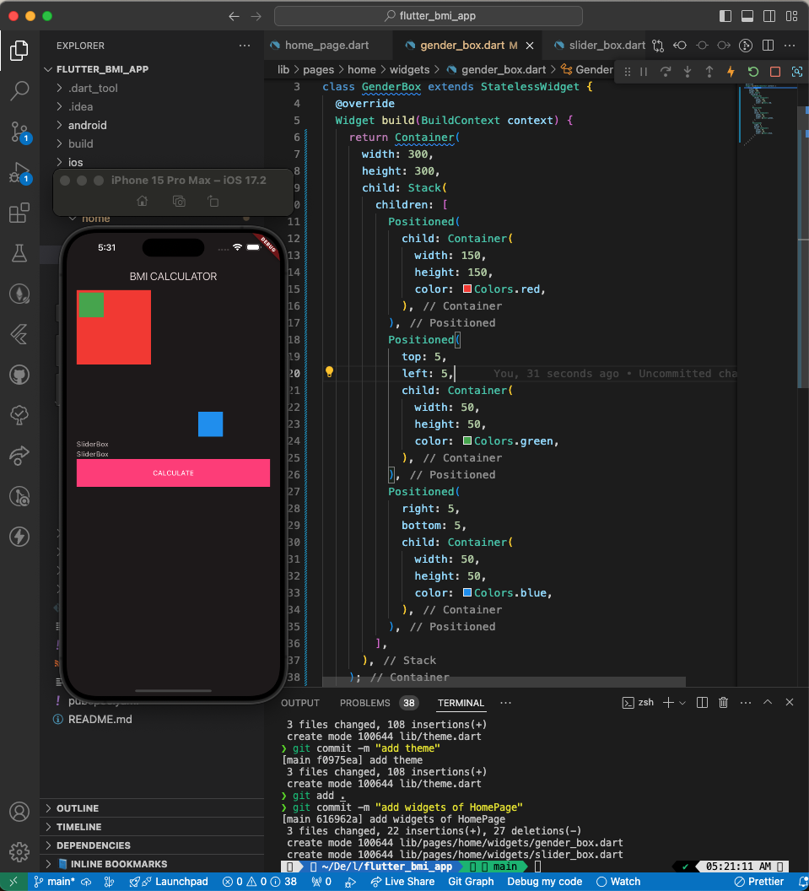809x891 pixels.
Task: Open the new terminal launch profile dropdown
Action: tap(682, 703)
